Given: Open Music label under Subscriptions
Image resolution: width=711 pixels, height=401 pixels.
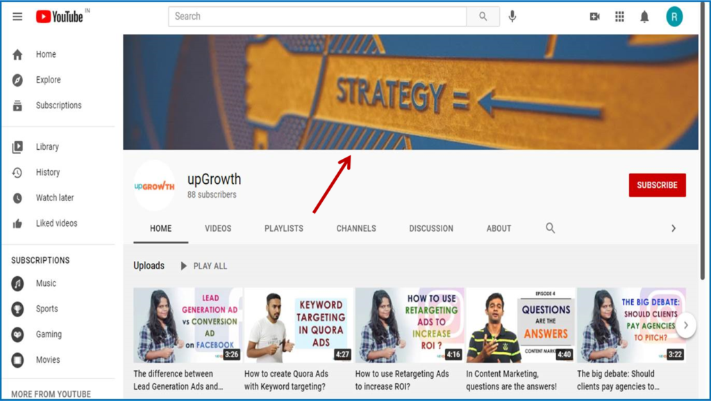Looking at the screenshot, I should pos(46,283).
